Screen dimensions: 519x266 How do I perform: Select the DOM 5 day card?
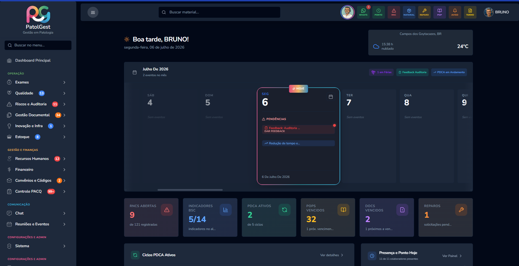(x=228, y=136)
